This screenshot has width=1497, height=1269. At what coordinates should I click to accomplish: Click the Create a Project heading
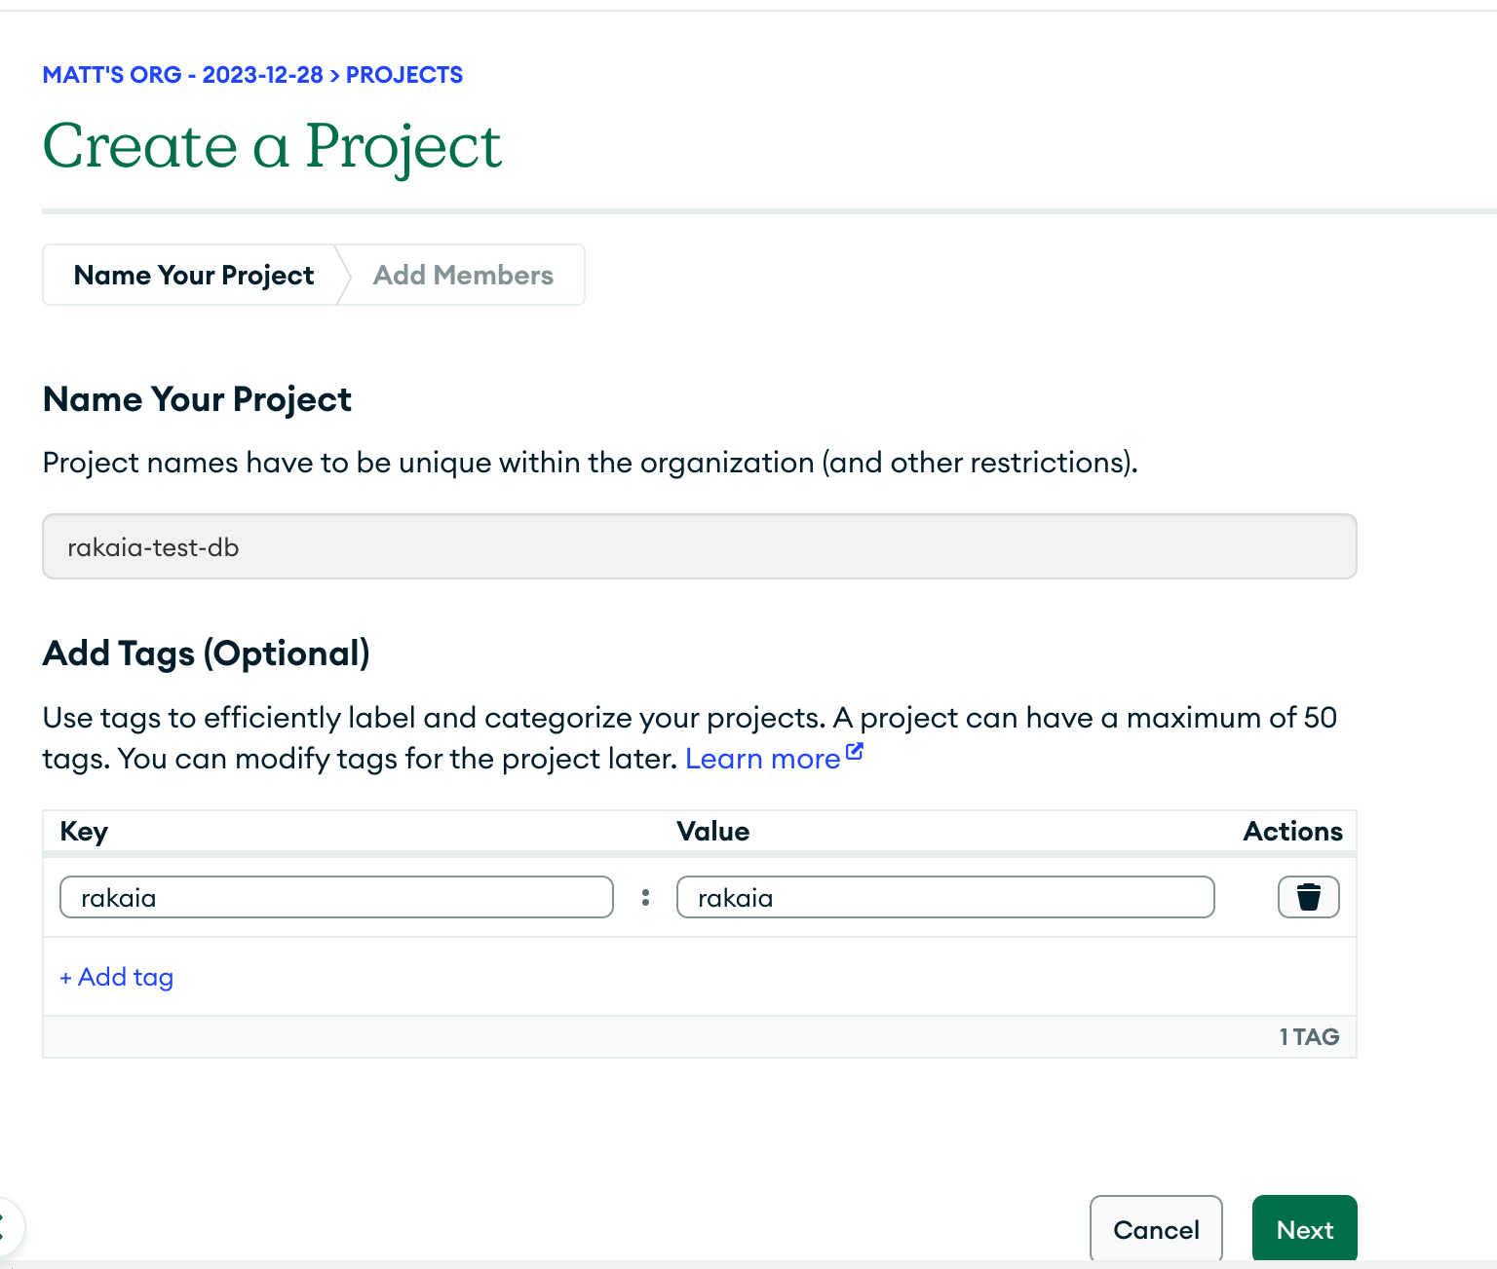tap(272, 147)
